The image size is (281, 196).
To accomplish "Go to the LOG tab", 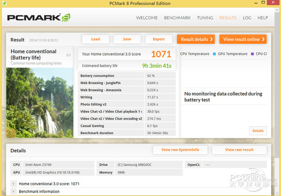I will 247,18.
